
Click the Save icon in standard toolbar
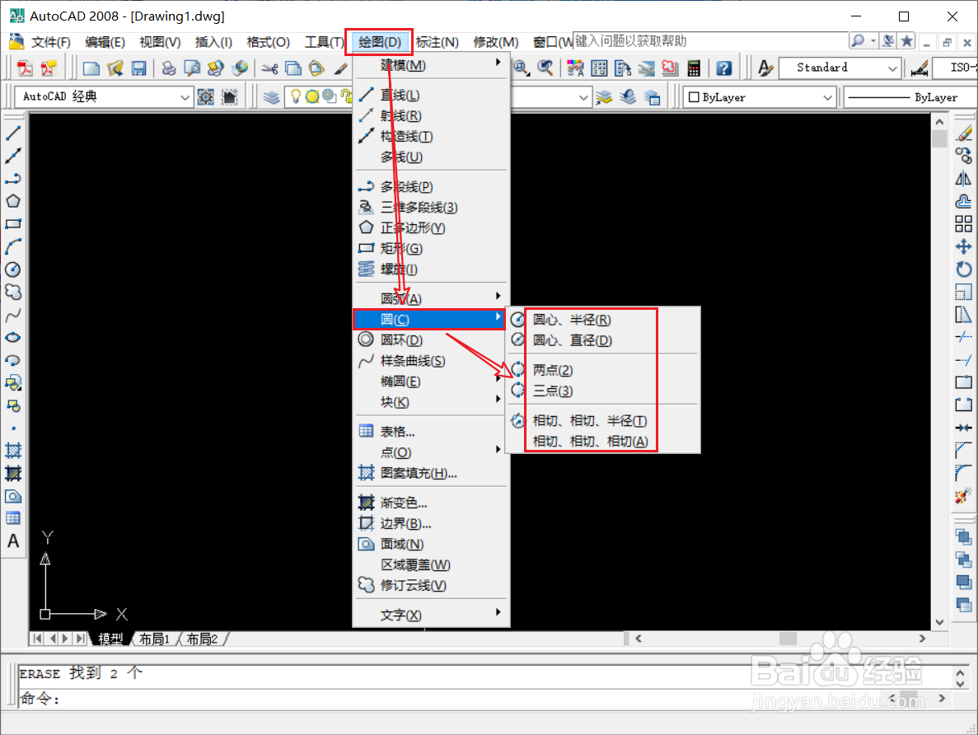[138, 68]
